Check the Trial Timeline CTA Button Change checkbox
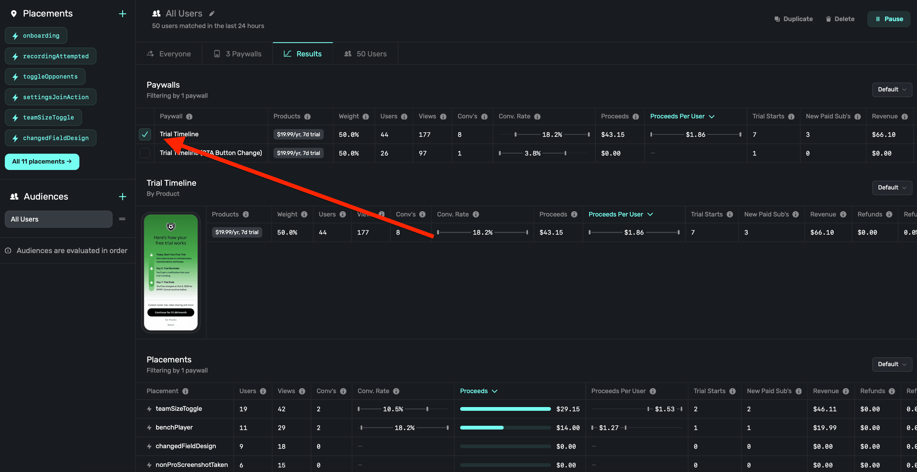The width and height of the screenshot is (917, 472). click(145, 153)
